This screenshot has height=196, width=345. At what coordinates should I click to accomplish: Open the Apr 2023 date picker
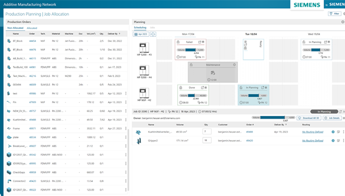(141, 34)
